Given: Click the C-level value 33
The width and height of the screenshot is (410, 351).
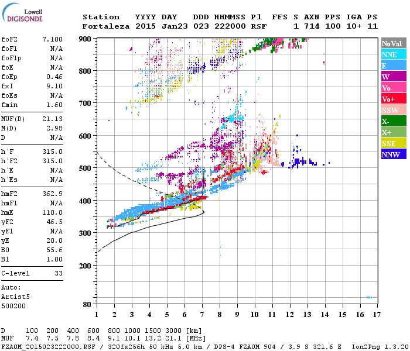Looking at the screenshot, I should [59, 273].
